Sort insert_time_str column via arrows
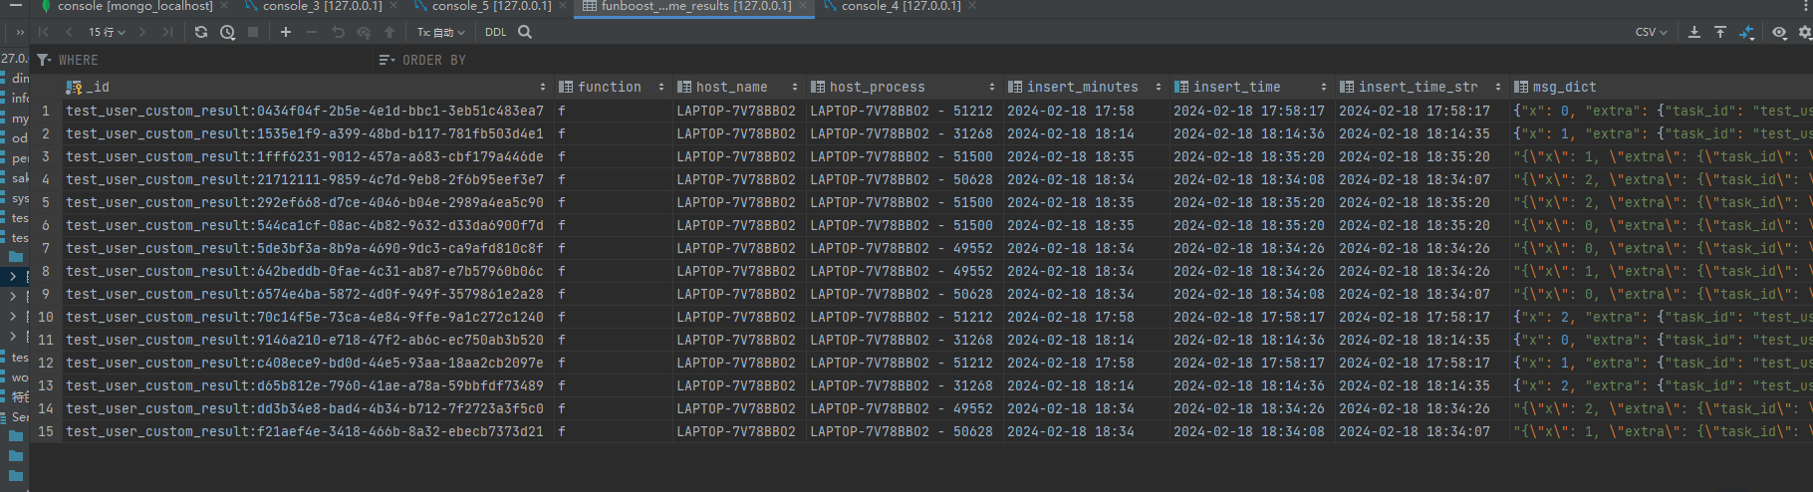Image resolution: width=1813 pixels, height=492 pixels. [x=1497, y=88]
